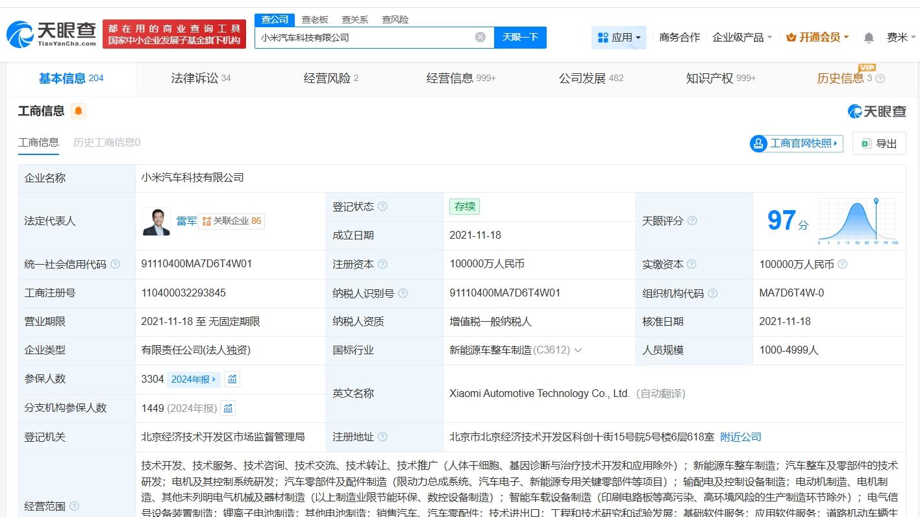Expand the 国标行业 C3612 dropdown

tap(578, 350)
